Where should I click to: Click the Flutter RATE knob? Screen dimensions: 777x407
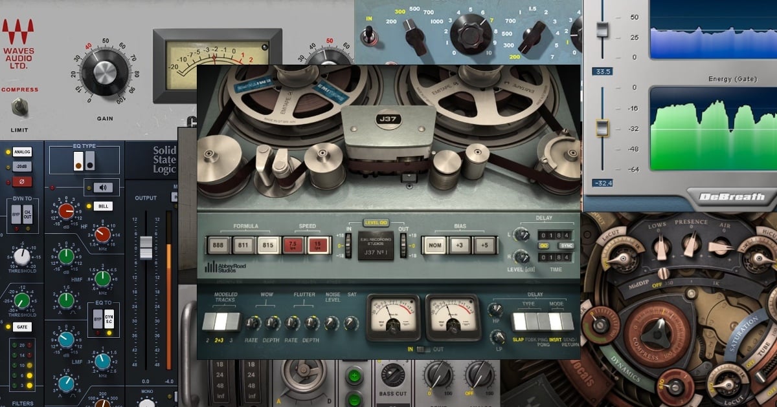point(293,322)
